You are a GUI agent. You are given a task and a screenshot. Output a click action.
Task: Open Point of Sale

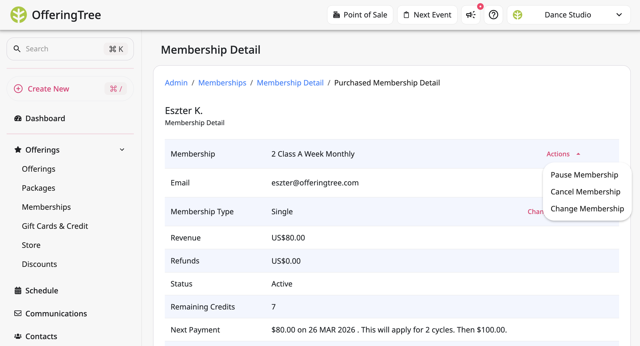tap(360, 15)
